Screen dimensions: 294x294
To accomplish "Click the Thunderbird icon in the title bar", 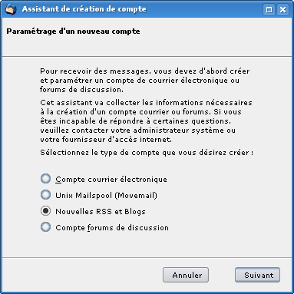I will point(11,9).
